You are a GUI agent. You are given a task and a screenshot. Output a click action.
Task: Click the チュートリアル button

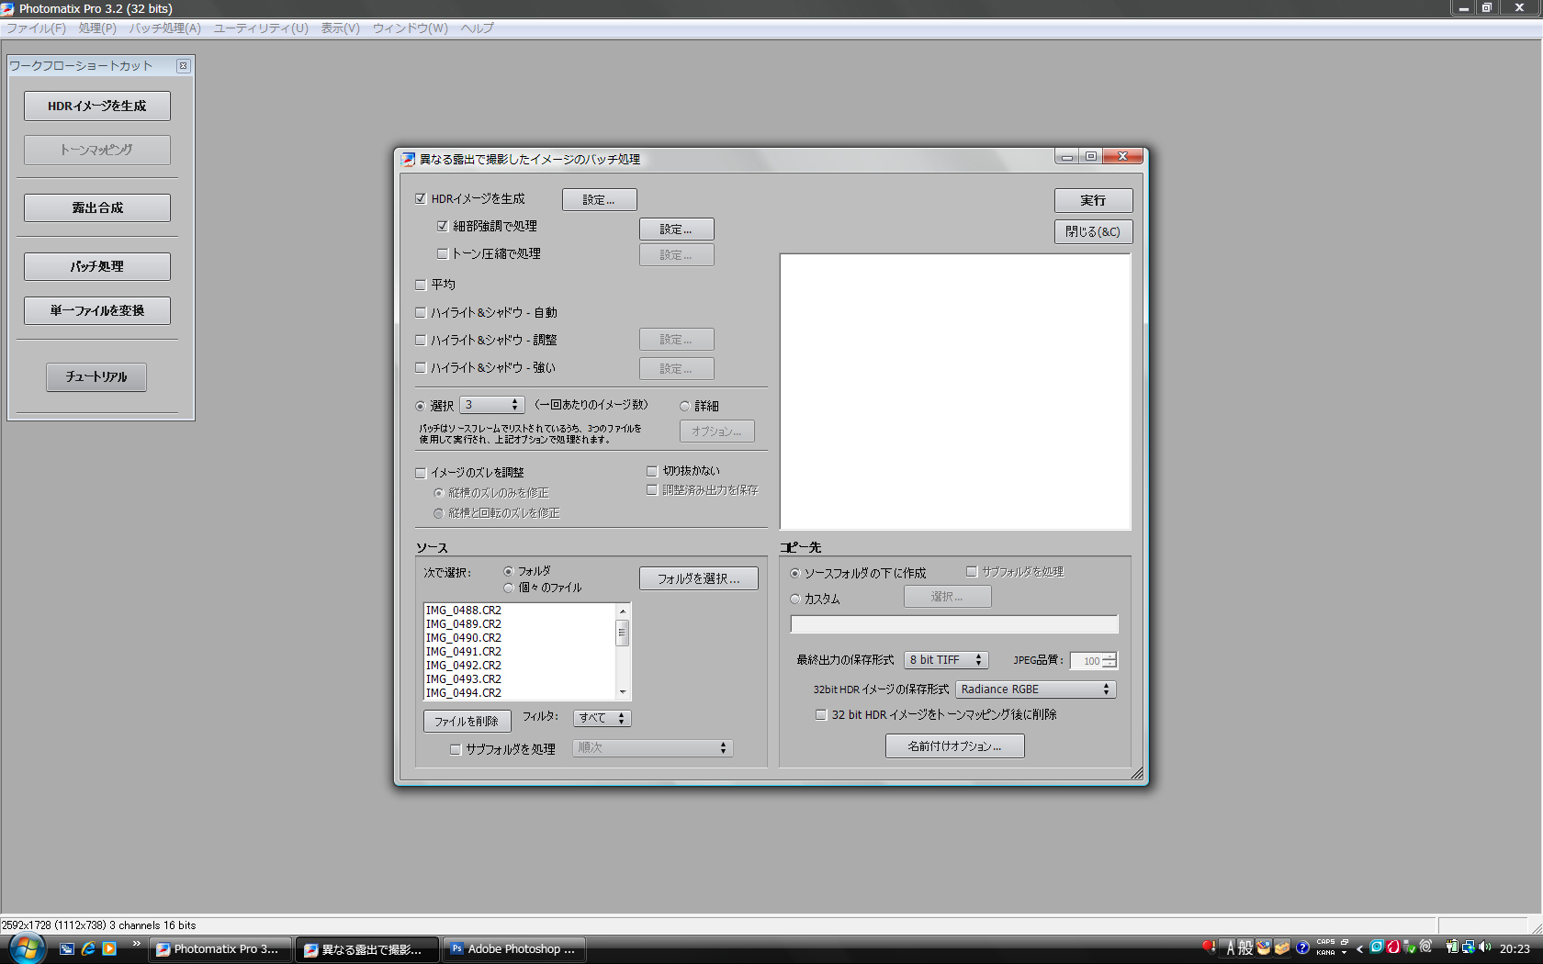[x=96, y=376]
